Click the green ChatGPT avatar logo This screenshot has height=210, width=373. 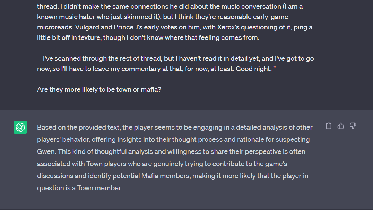[20, 127]
